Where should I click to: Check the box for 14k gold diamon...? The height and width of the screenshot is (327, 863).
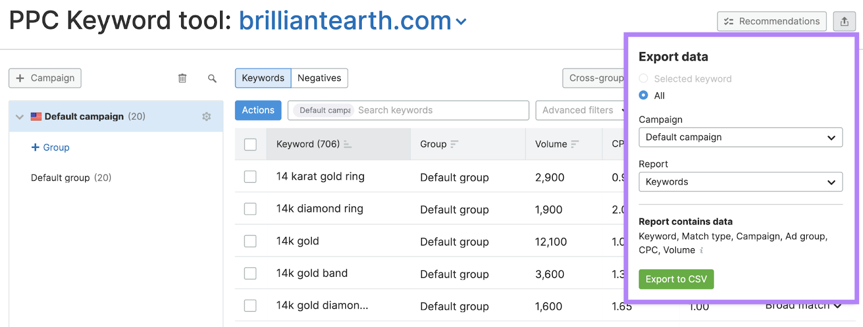(x=250, y=306)
